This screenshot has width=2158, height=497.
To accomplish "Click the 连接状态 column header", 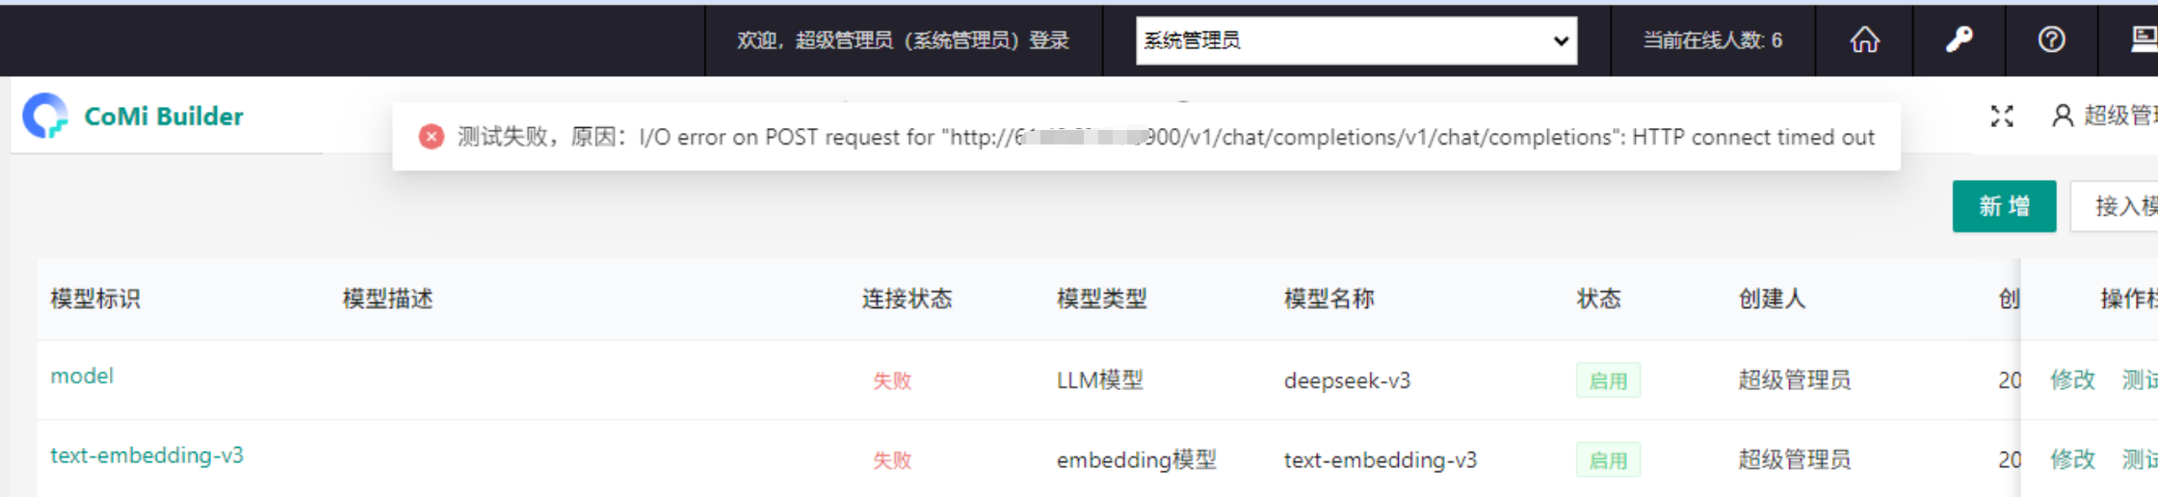I will [907, 299].
